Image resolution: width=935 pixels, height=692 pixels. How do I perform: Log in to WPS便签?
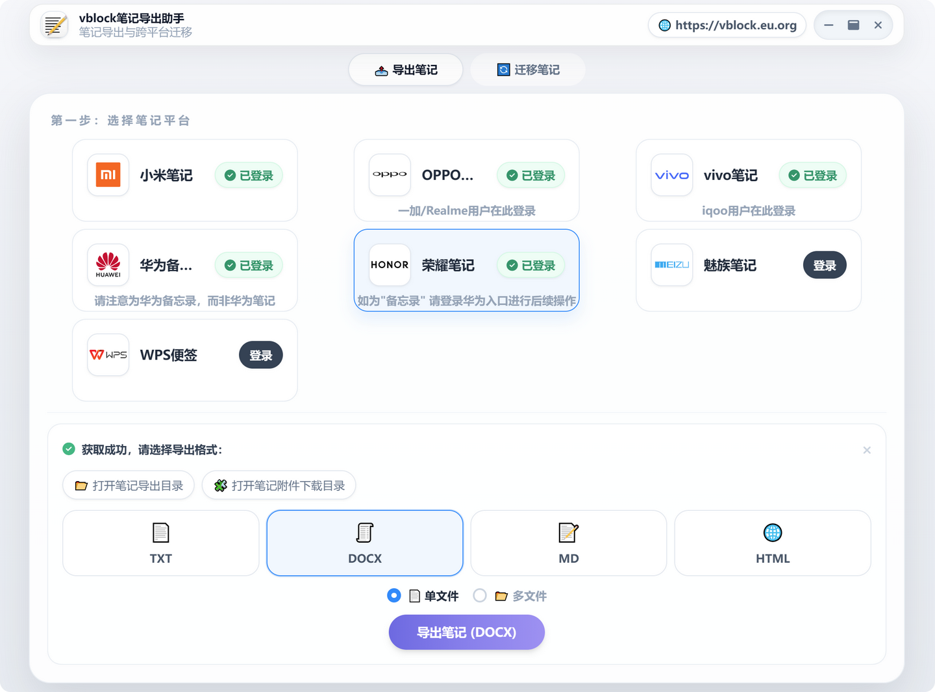261,355
